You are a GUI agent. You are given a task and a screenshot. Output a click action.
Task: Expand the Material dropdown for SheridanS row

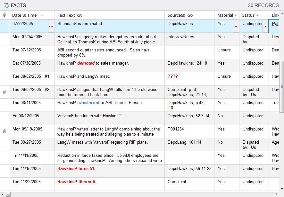(x=236, y=26)
